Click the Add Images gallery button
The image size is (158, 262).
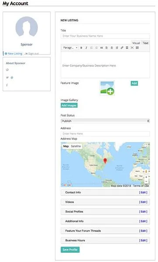[x=69, y=105]
